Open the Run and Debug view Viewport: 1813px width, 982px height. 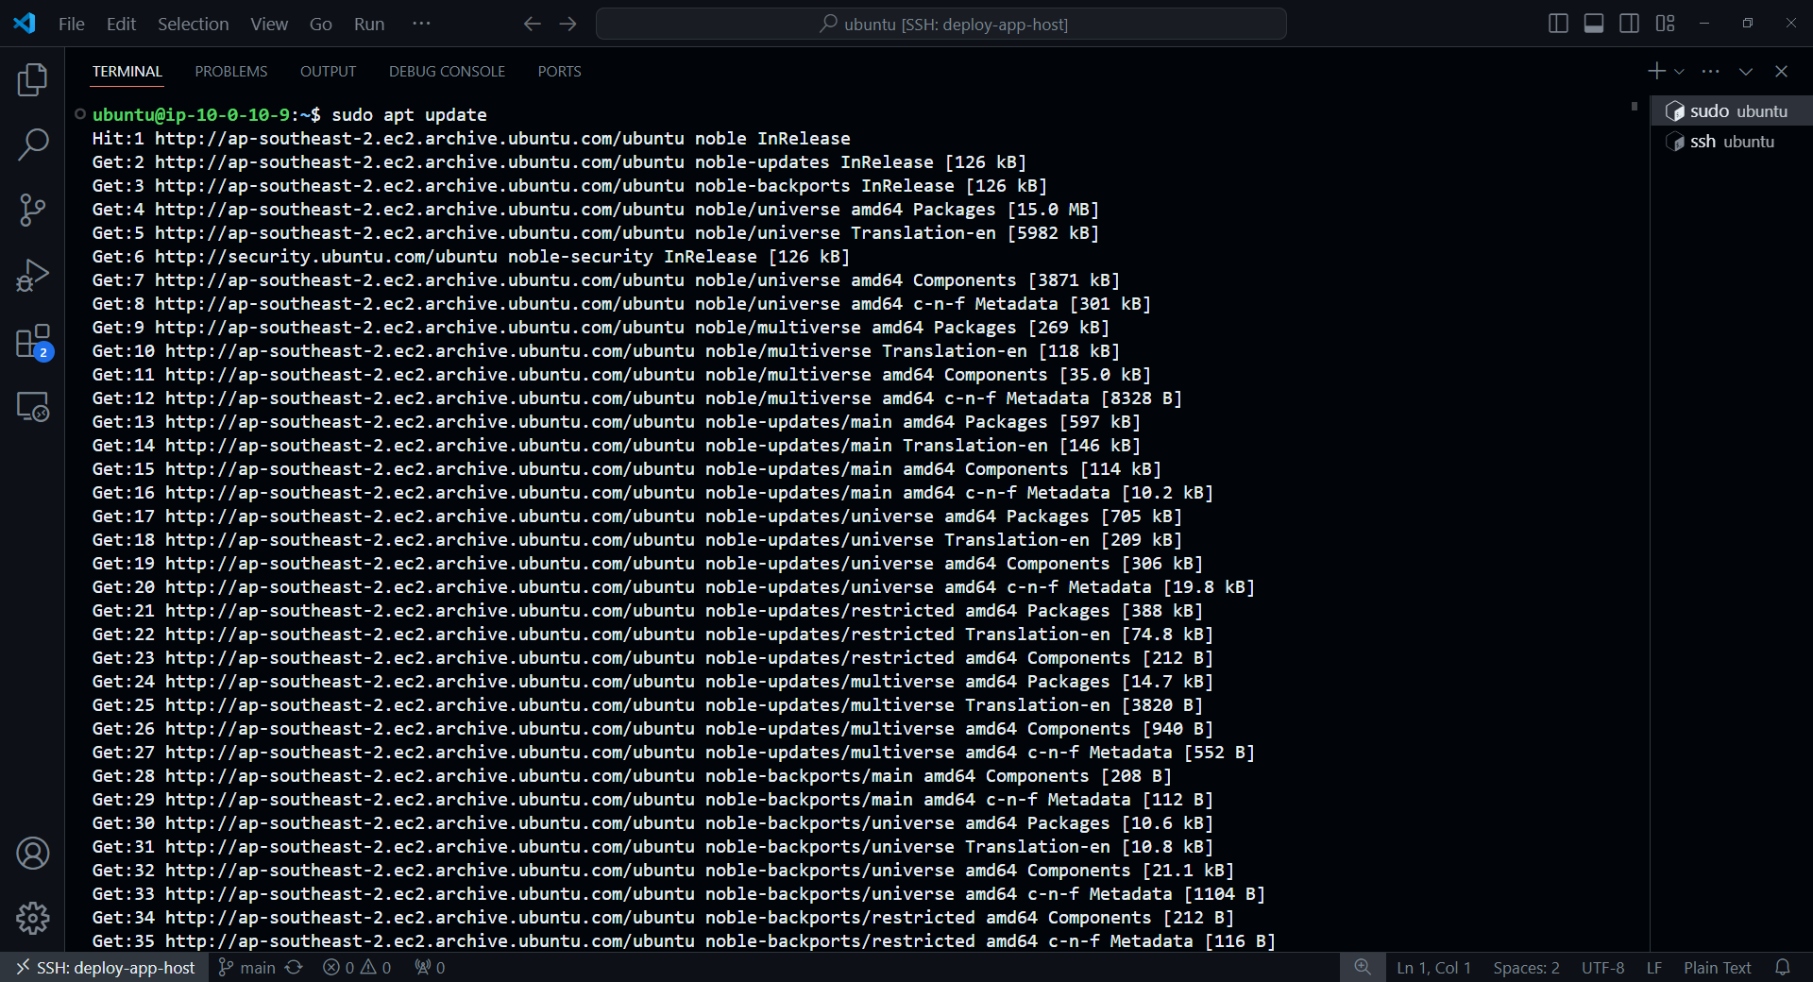[32, 276]
